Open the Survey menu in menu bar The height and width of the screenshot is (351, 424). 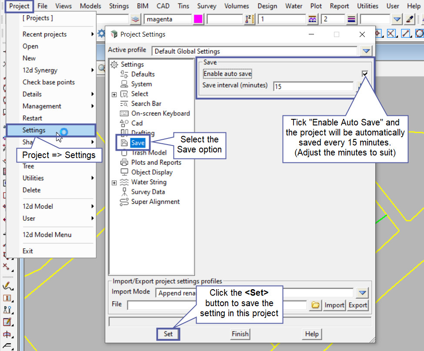click(x=207, y=6)
